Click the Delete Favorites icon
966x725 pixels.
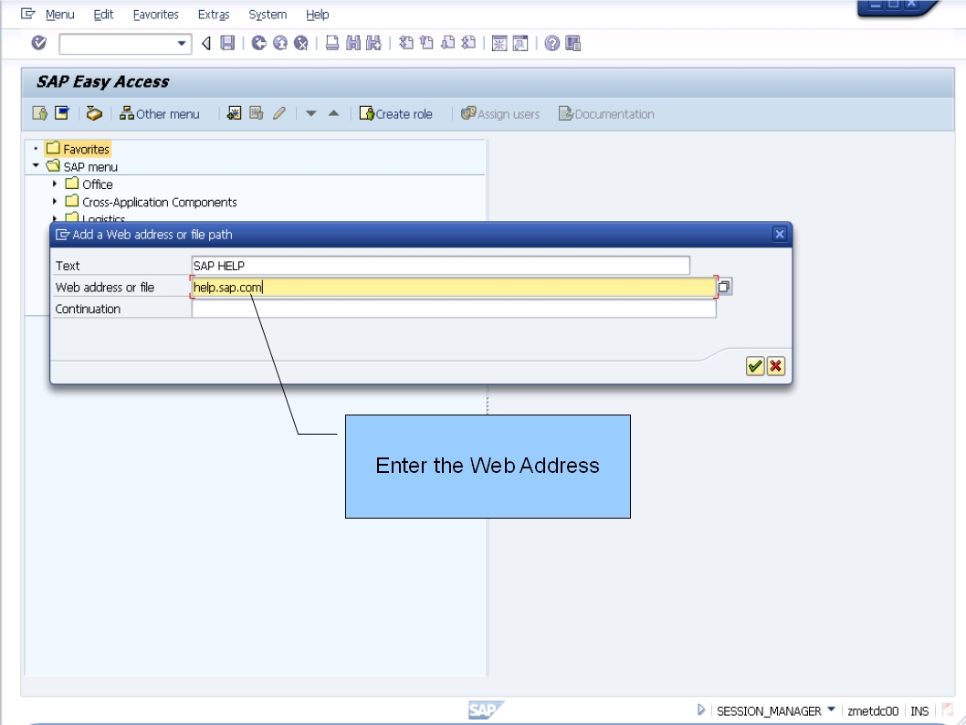click(x=257, y=113)
